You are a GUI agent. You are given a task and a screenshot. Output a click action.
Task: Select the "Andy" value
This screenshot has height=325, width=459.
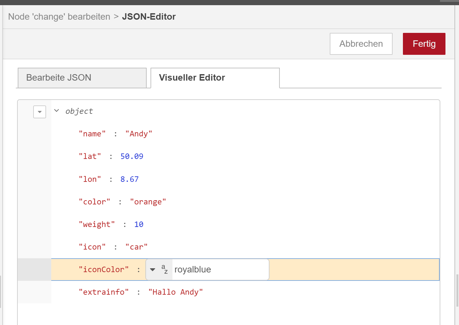pos(139,134)
